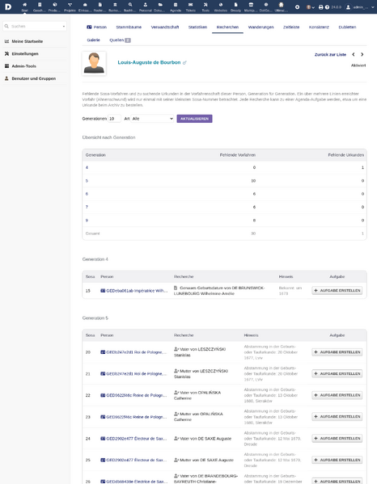Open the Rechnungen top menu icon
The height and width of the screenshot is (484, 377).
click(x=100, y=5)
